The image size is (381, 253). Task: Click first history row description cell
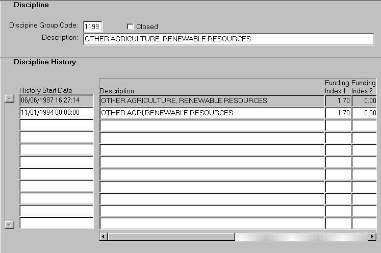point(212,100)
